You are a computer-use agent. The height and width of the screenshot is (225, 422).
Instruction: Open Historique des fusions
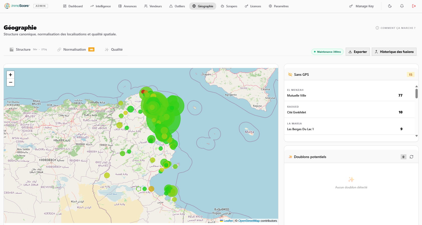[x=394, y=52]
